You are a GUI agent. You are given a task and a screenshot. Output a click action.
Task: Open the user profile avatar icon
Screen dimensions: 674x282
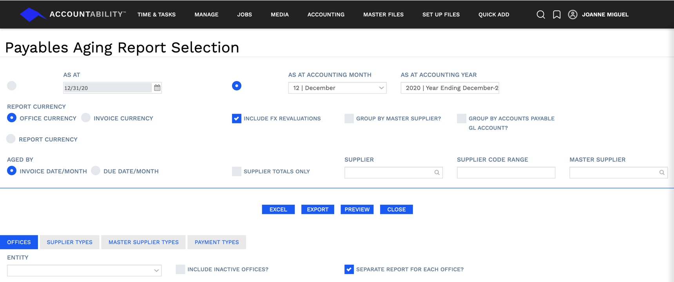point(573,14)
